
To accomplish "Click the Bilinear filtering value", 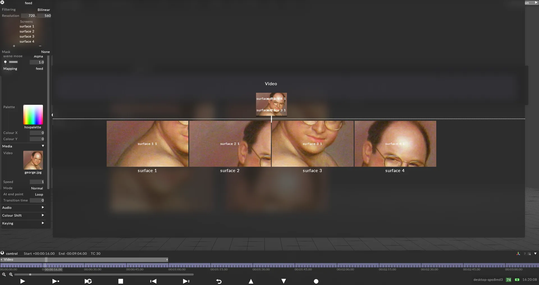I will pos(44,10).
